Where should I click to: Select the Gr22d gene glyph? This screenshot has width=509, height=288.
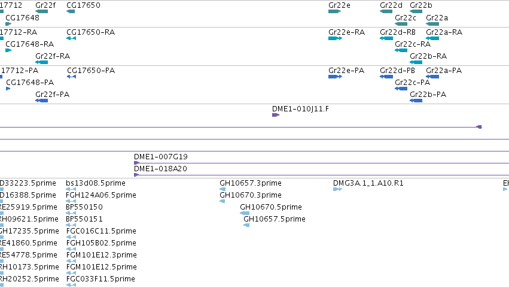pyautogui.click(x=386, y=11)
